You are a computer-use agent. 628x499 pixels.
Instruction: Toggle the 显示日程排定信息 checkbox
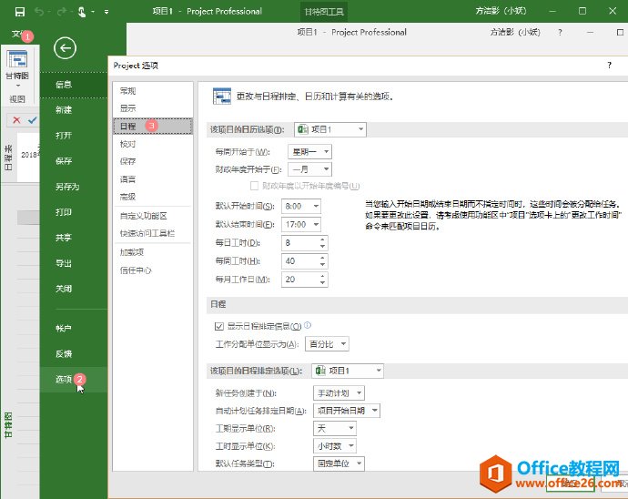218,326
